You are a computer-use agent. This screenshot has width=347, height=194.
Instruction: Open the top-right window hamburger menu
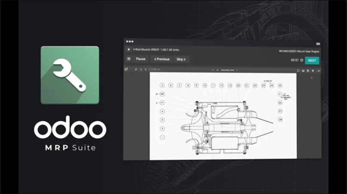click(x=318, y=44)
